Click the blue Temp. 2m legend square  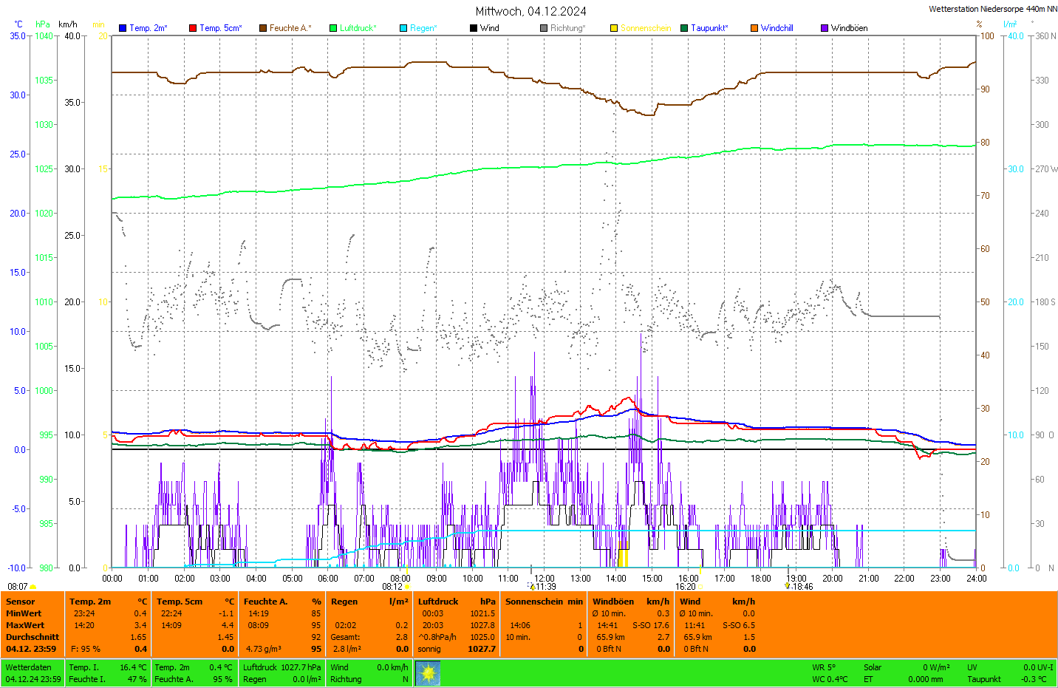coord(123,28)
